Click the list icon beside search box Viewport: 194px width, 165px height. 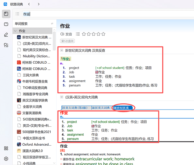click(17, 14)
